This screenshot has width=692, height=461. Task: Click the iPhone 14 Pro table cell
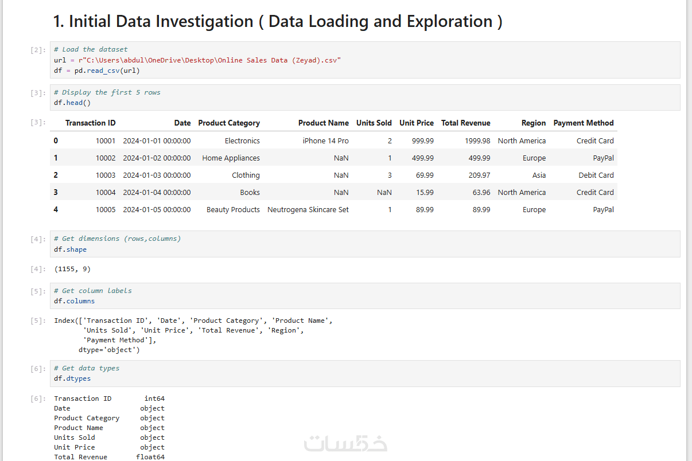325,140
